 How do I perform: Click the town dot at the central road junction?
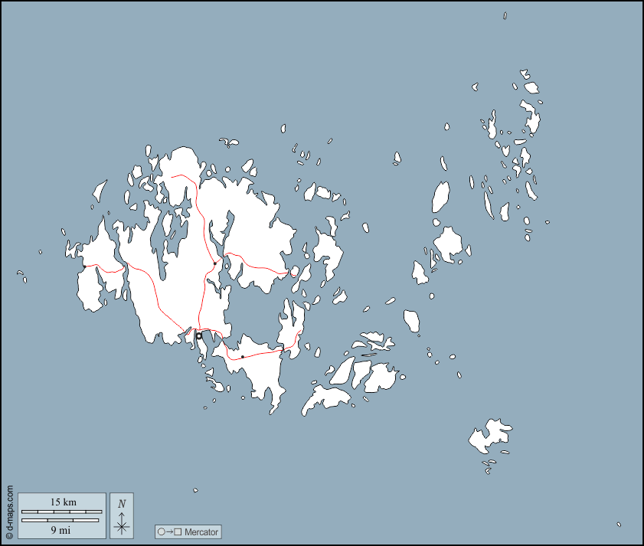tap(215, 263)
